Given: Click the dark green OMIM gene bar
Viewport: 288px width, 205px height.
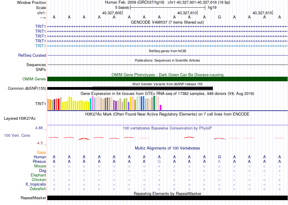Looking at the screenshot, I should pyautogui.click(x=167, y=79).
